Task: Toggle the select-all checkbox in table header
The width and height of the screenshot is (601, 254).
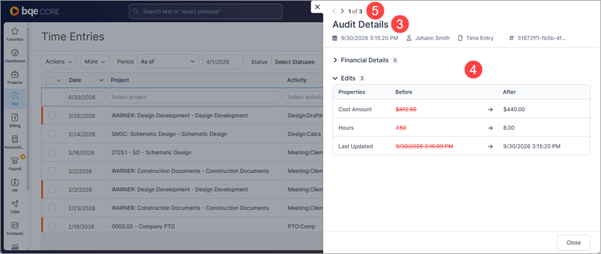Action: (50, 80)
